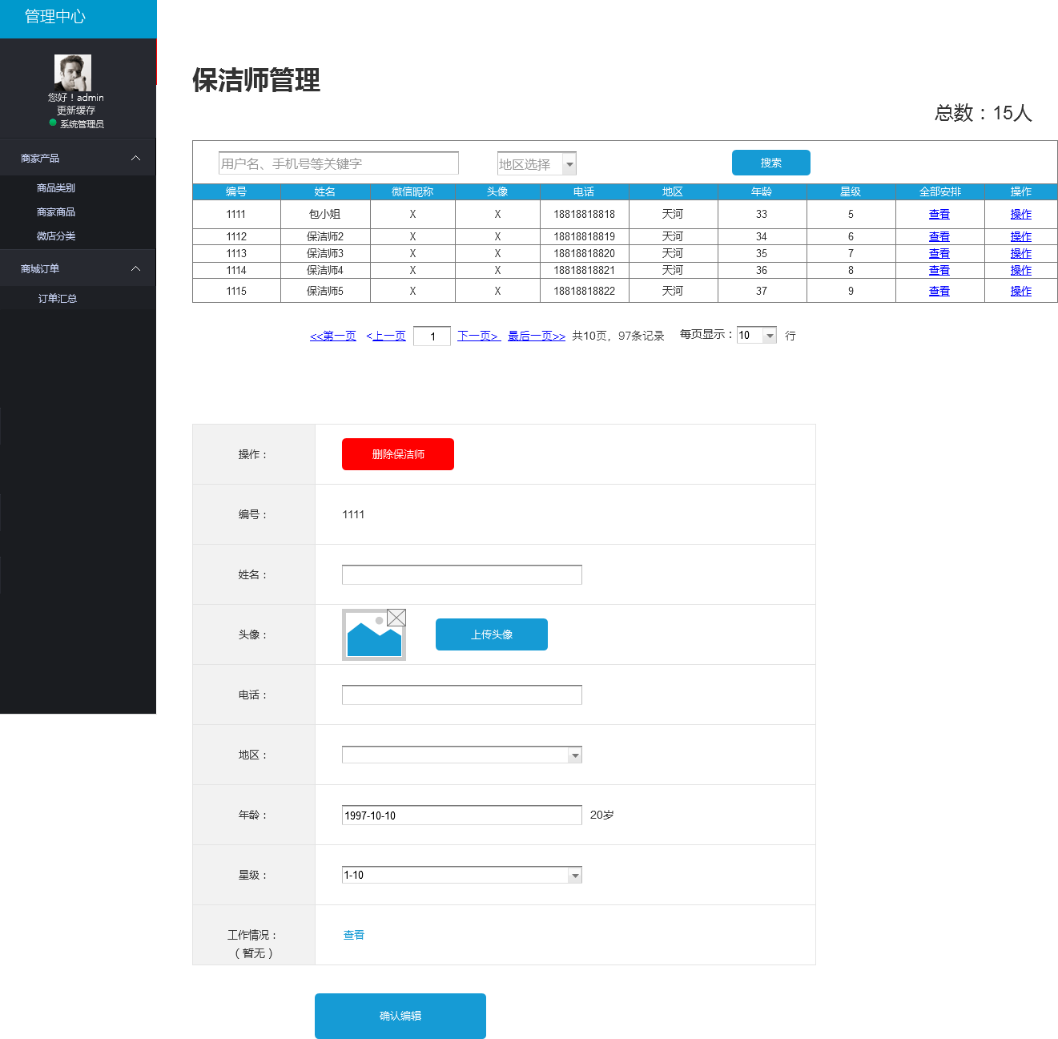The width and height of the screenshot is (1058, 1039).
Task: Go to 微店分类 in sidebar
Action: [56, 236]
